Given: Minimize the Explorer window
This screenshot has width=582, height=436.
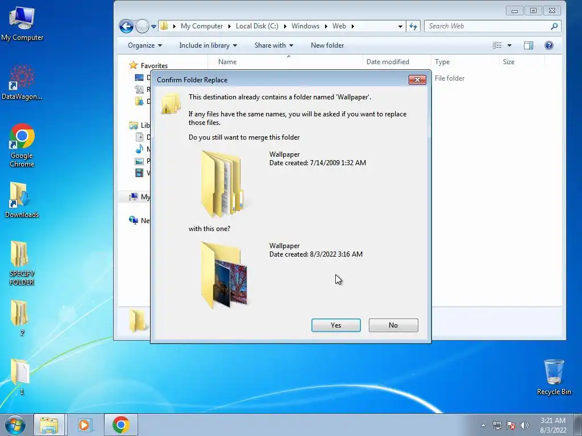Looking at the screenshot, I should click(514, 11).
